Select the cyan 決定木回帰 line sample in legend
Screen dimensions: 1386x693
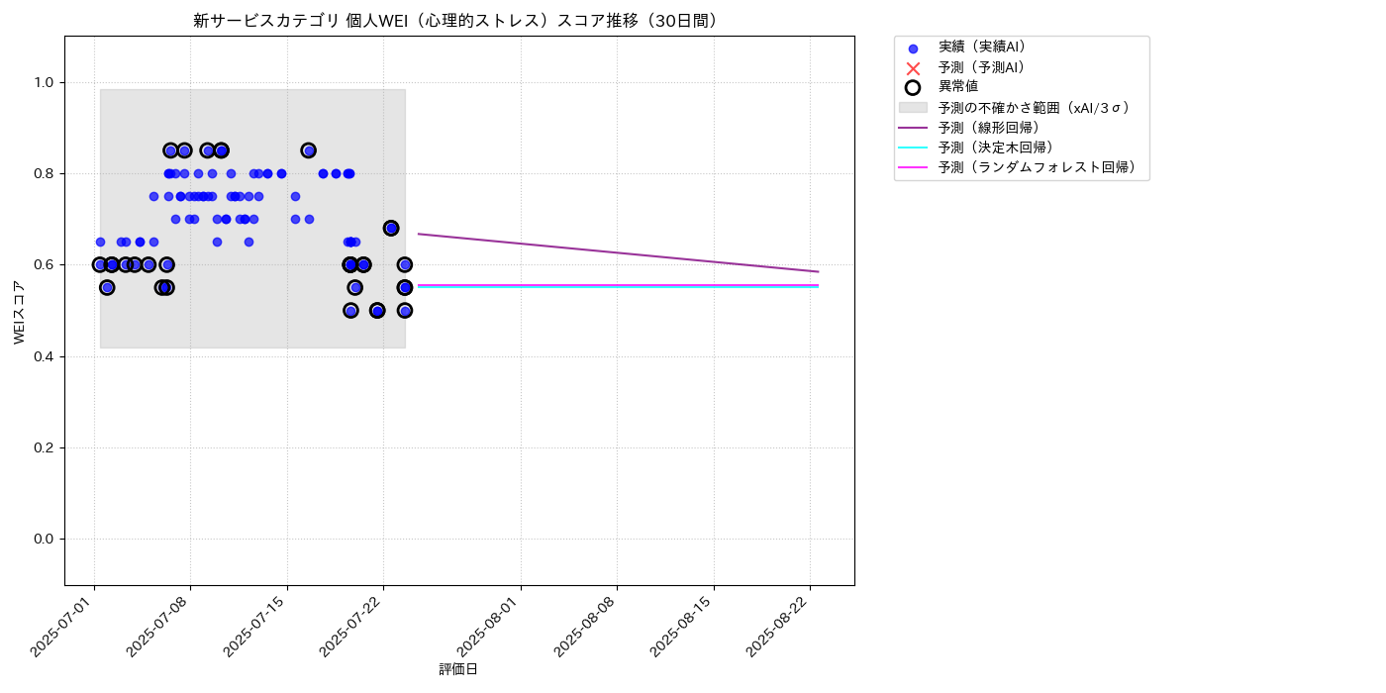[x=913, y=148]
